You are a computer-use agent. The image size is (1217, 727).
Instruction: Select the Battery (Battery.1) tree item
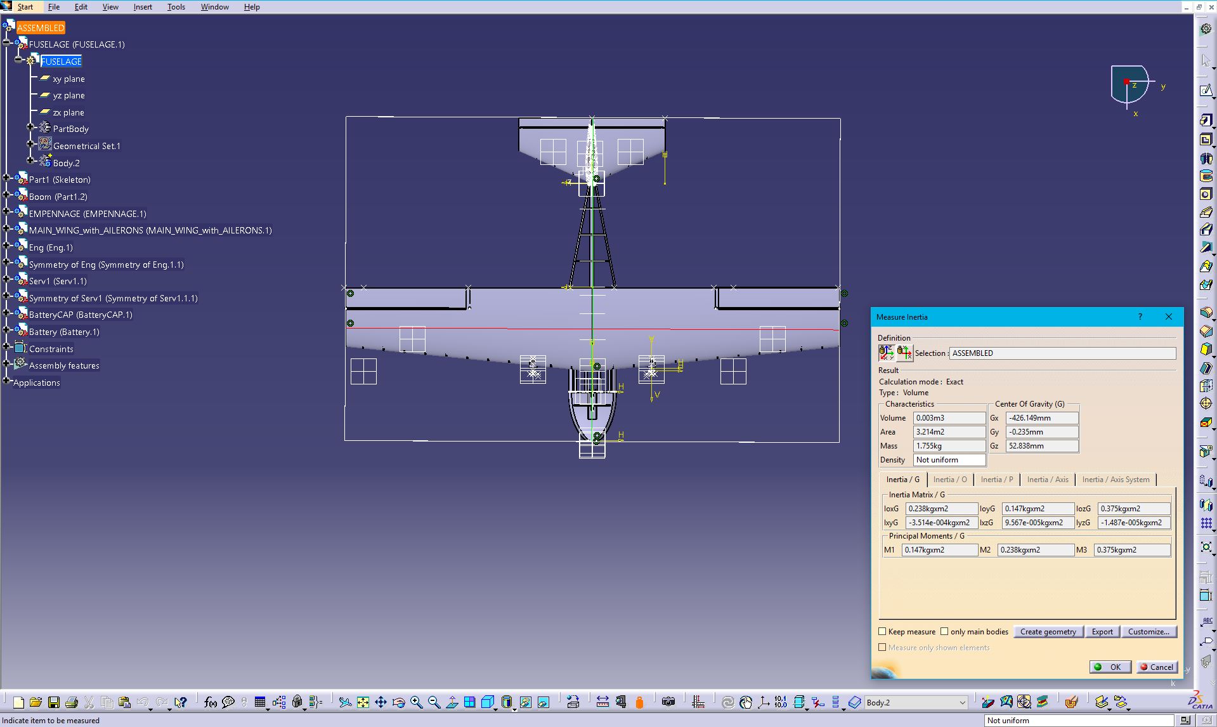[x=64, y=332]
